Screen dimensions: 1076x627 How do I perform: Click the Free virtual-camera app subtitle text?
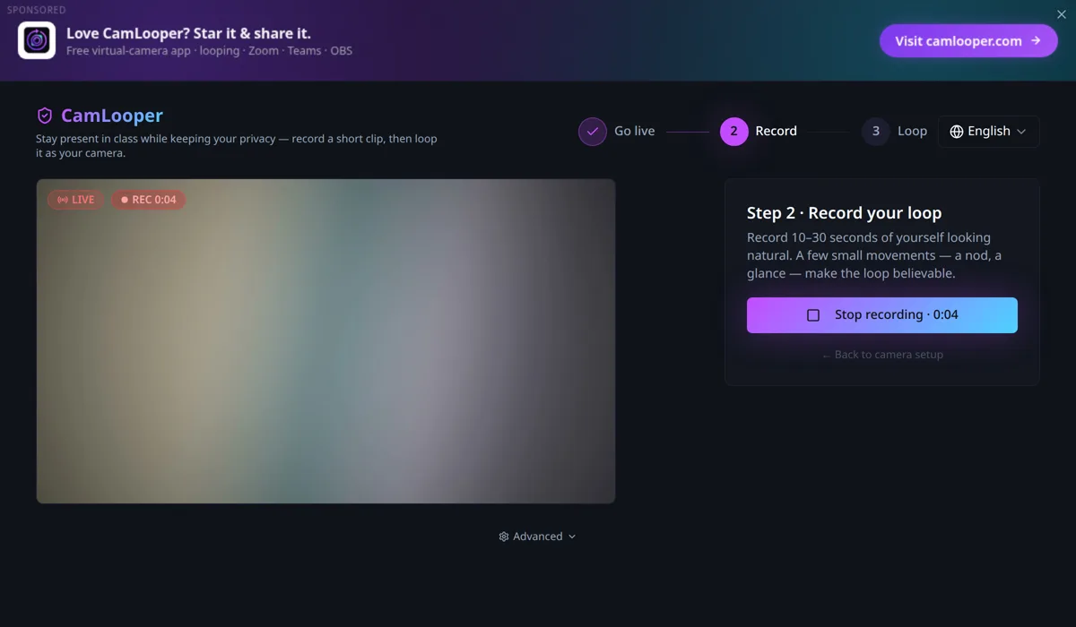coord(209,51)
